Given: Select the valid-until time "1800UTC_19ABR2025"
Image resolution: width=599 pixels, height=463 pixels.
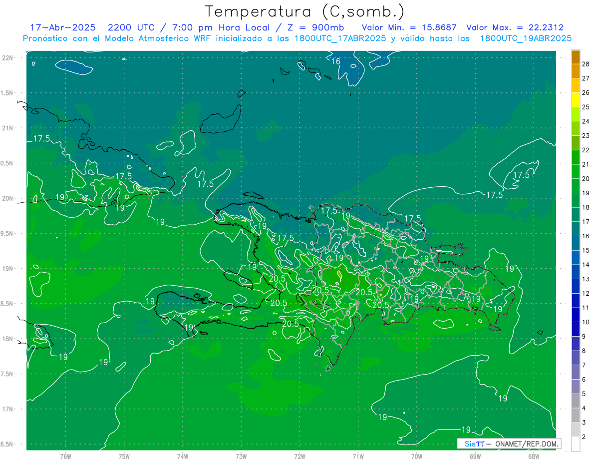Looking at the screenshot, I should pos(526,38).
